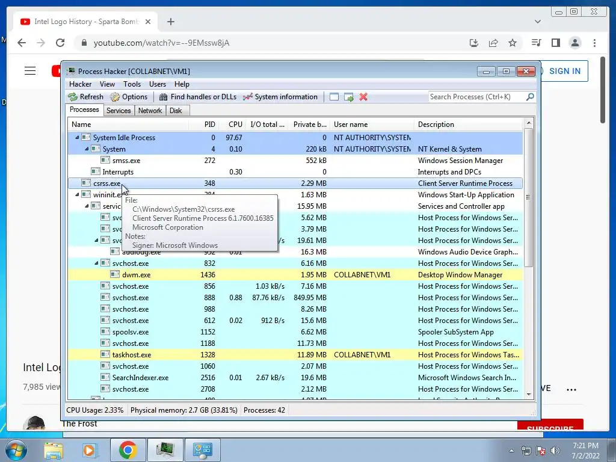Click the Chrome icon in taskbar
616x462 pixels.
point(128,450)
